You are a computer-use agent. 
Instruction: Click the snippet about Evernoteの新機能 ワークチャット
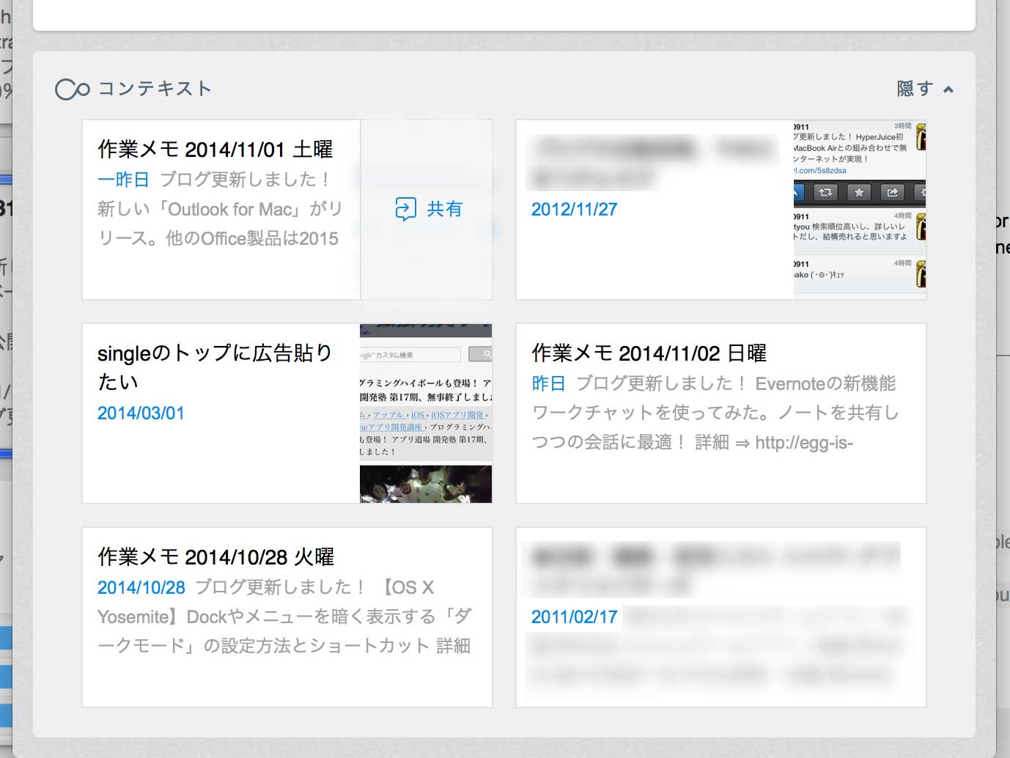click(x=715, y=413)
